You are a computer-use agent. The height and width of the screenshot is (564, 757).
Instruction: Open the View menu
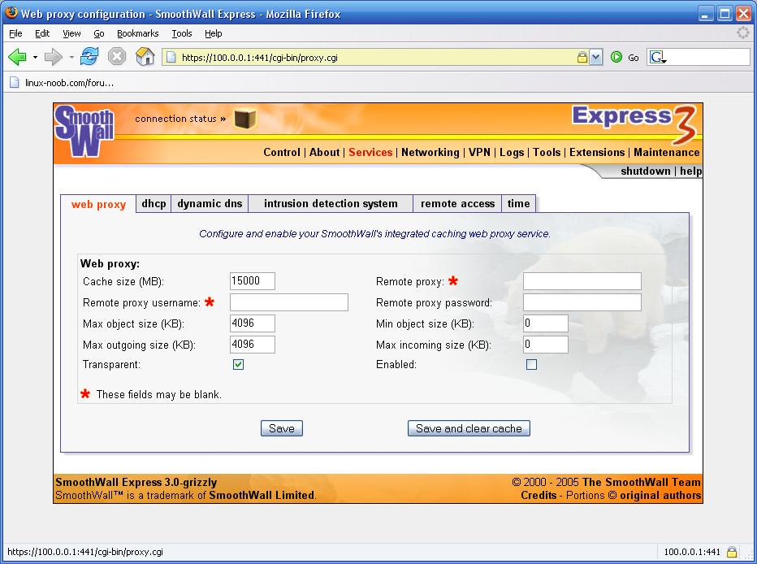click(71, 33)
